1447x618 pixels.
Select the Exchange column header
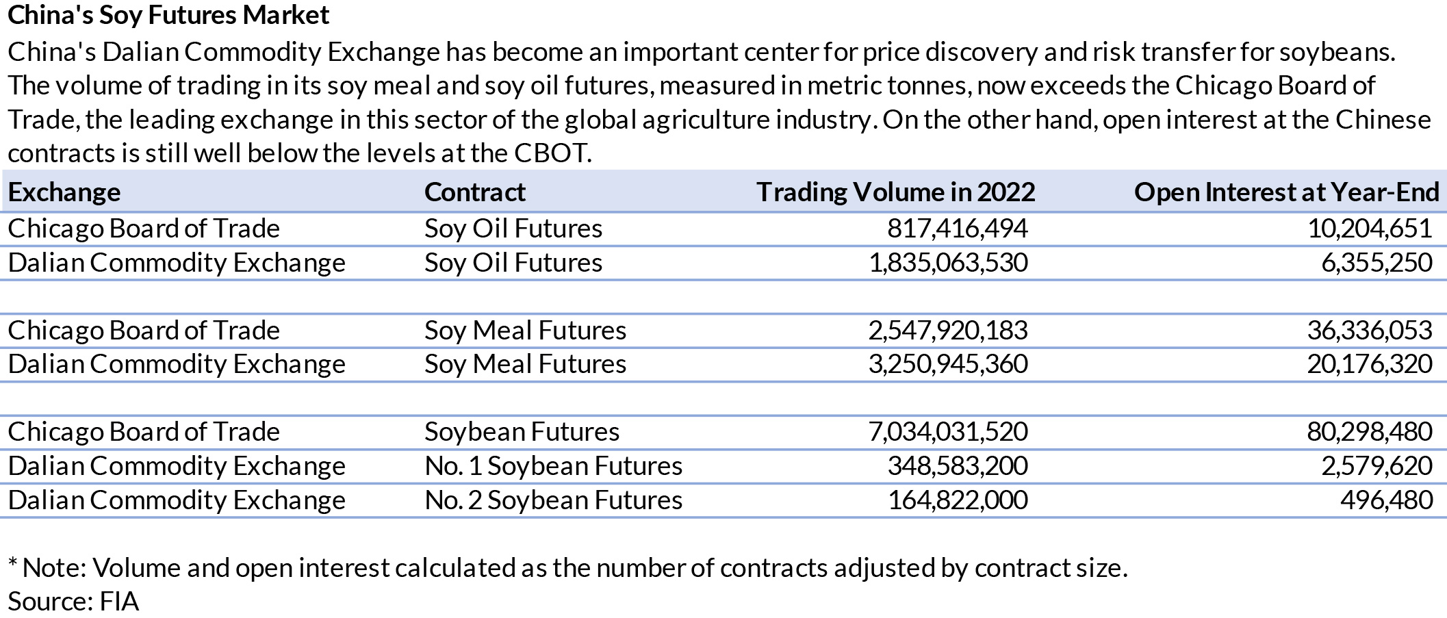coord(64,192)
